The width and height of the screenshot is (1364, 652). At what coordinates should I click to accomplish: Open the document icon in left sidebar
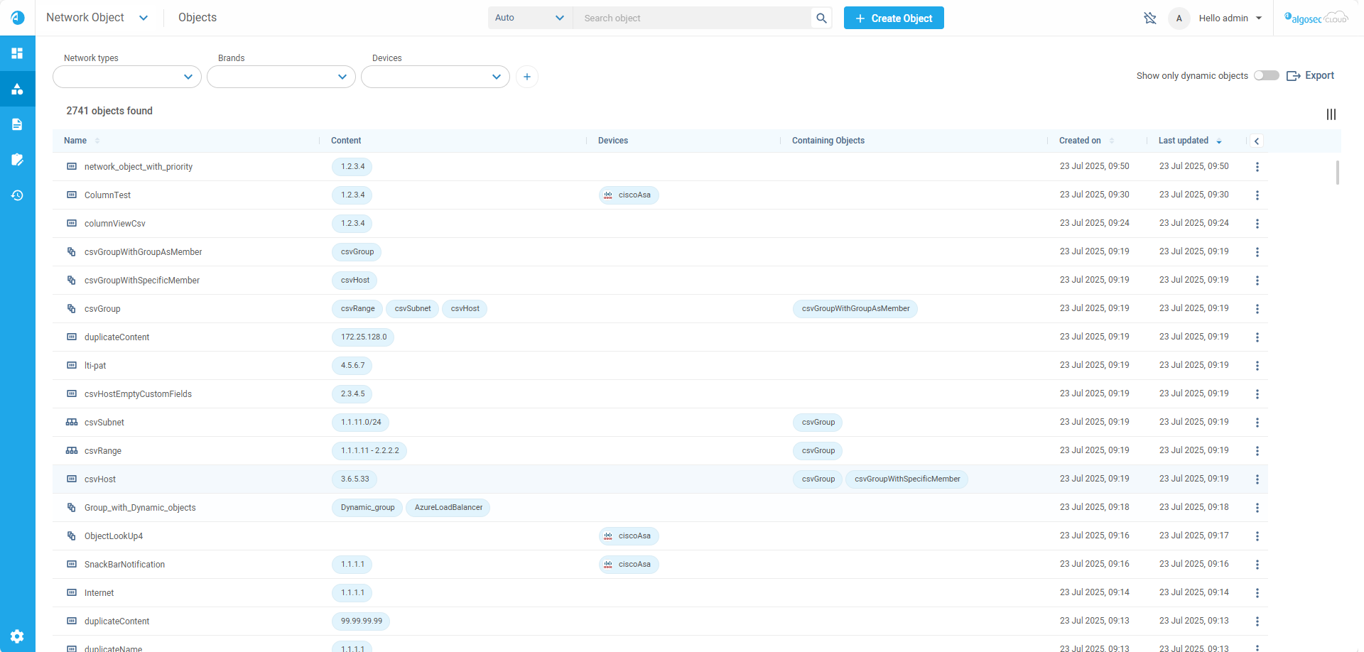tap(17, 124)
